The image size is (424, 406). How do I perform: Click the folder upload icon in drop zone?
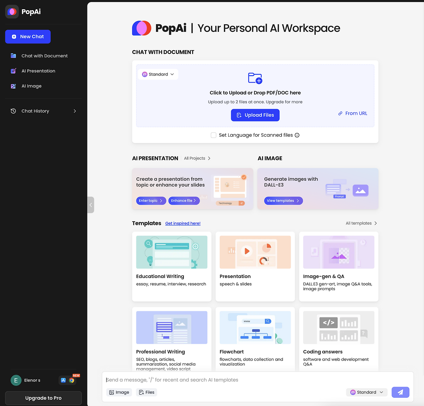[x=255, y=78]
